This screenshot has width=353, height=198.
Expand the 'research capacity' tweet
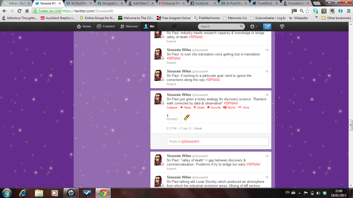click(171, 41)
